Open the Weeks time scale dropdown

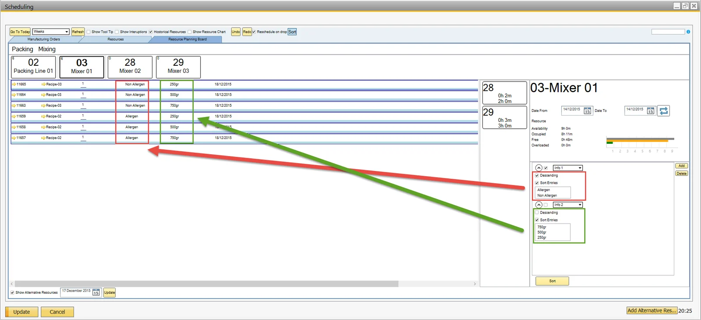pos(51,32)
